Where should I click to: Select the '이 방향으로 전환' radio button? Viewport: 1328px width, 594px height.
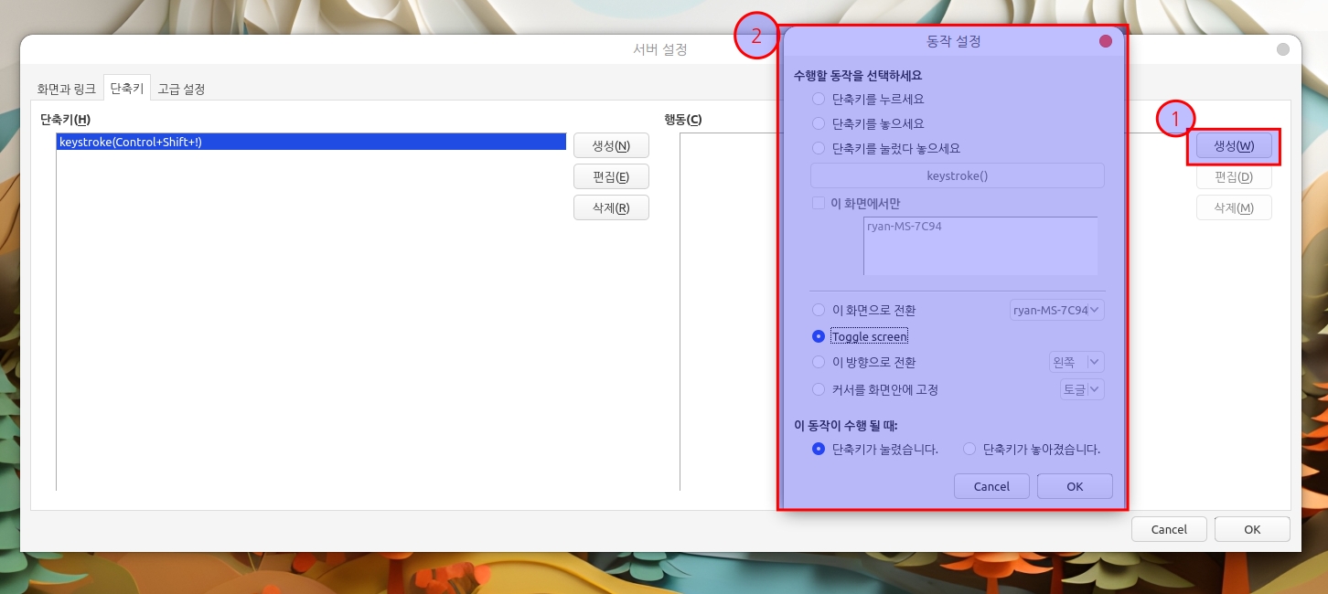coord(819,363)
